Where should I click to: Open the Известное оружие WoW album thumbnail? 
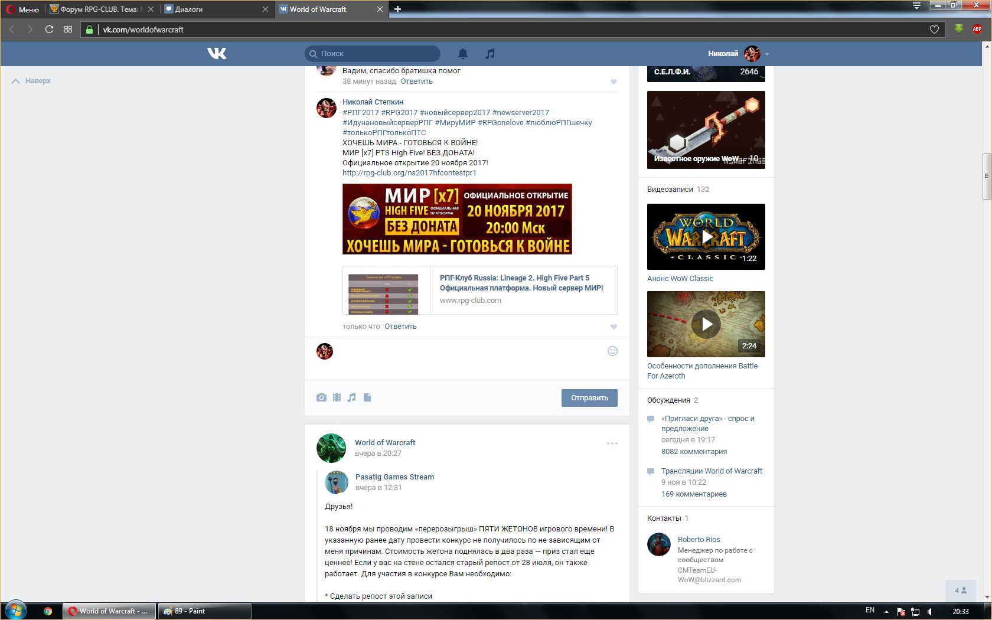706,130
